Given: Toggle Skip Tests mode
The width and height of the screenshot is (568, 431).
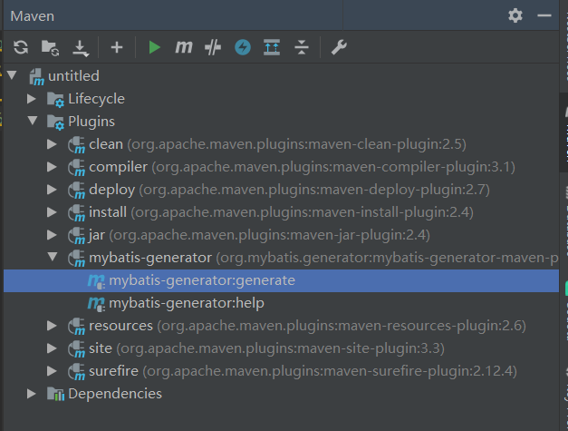Looking at the screenshot, I should (x=213, y=47).
